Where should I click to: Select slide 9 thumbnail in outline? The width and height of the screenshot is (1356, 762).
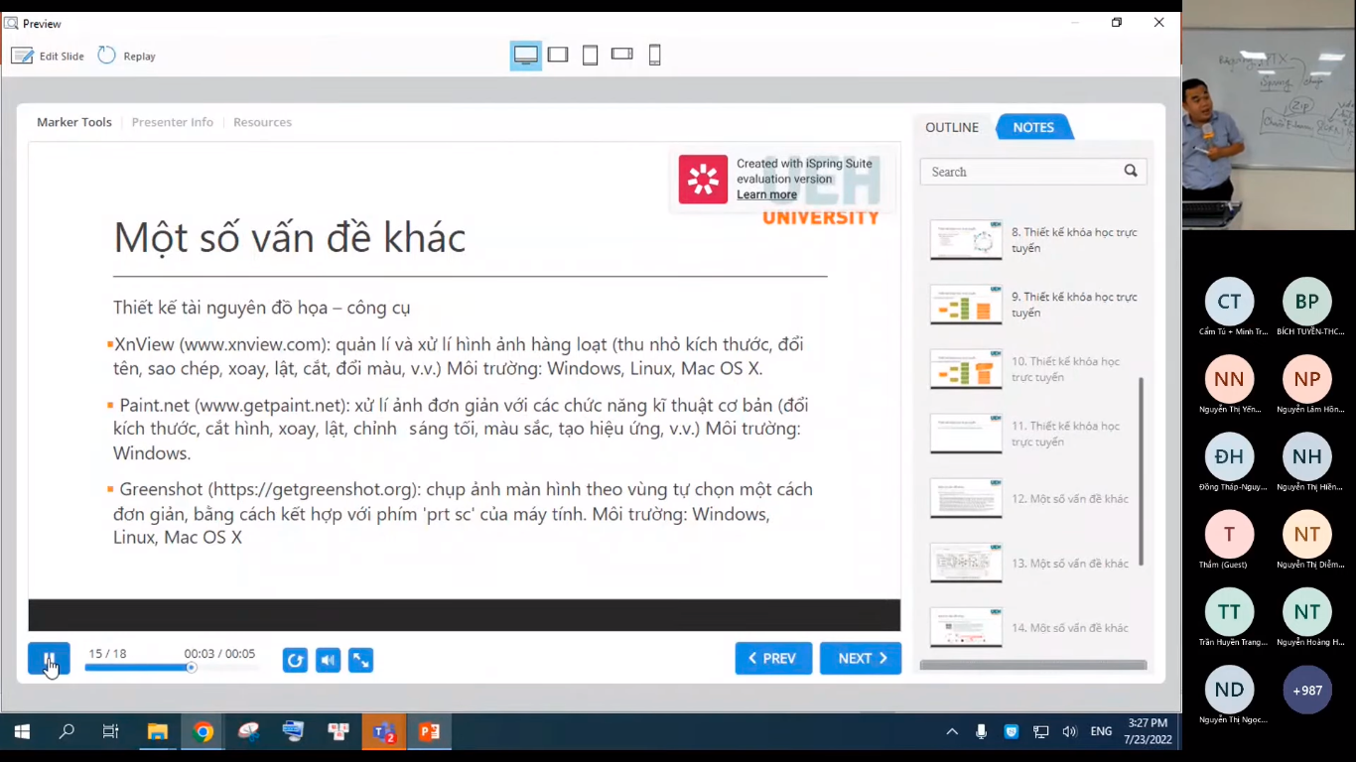coord(966,305)
